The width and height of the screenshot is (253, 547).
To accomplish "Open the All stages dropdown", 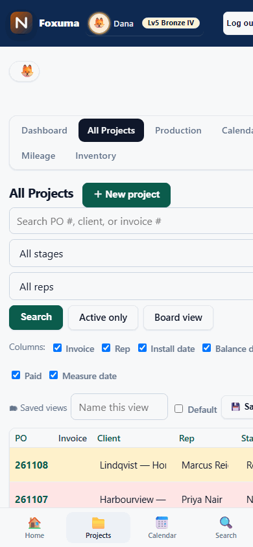I will [131, 253].
